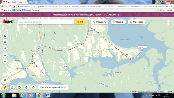Open Мои места bookmarks

click(x=136, y=22)
